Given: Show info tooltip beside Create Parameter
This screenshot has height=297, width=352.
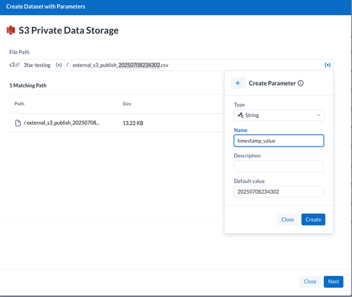Looking at the screenshot, I should 301,83.
